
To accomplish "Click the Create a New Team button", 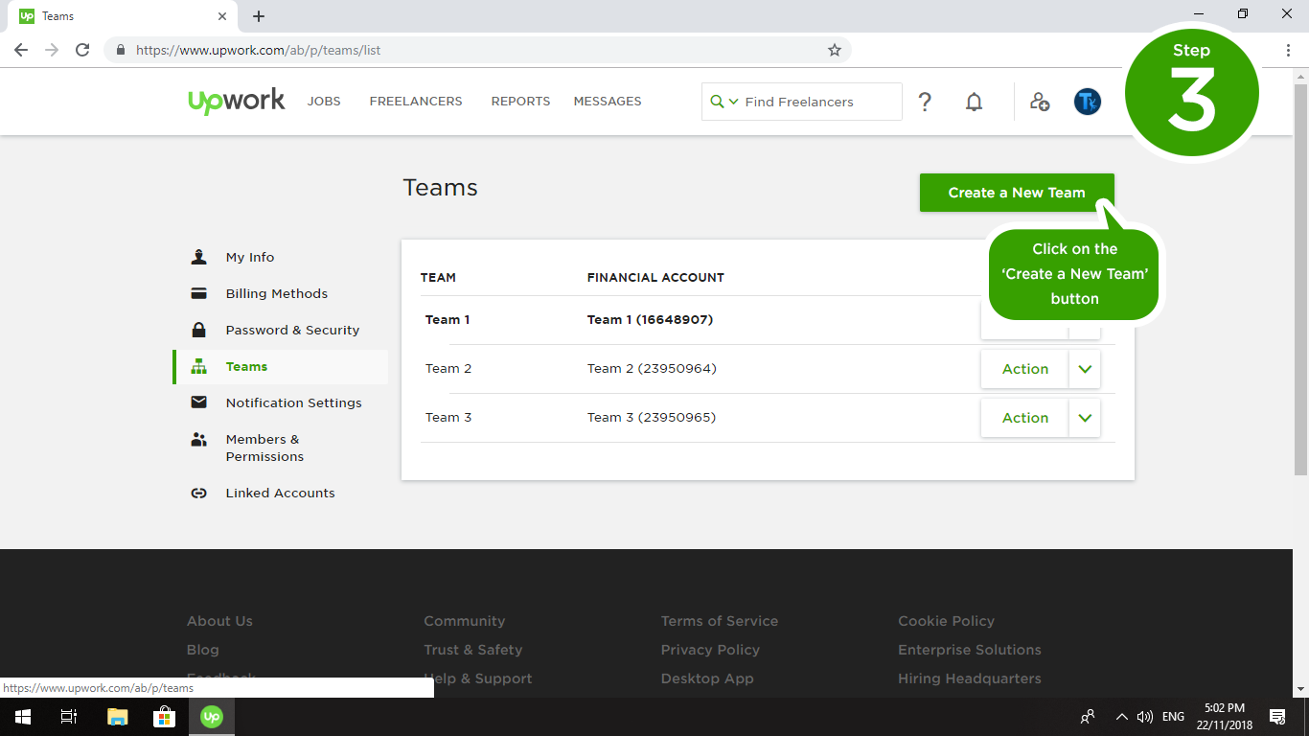I will tap(1016, 193).
